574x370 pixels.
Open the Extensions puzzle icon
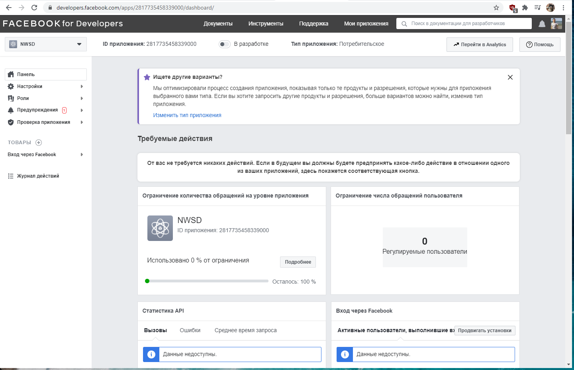click(525, 8)
